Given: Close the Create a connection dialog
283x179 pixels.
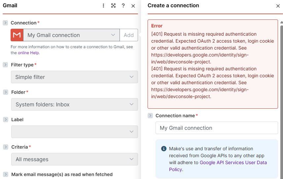Looking at the screenshot, I should (278, 6).
